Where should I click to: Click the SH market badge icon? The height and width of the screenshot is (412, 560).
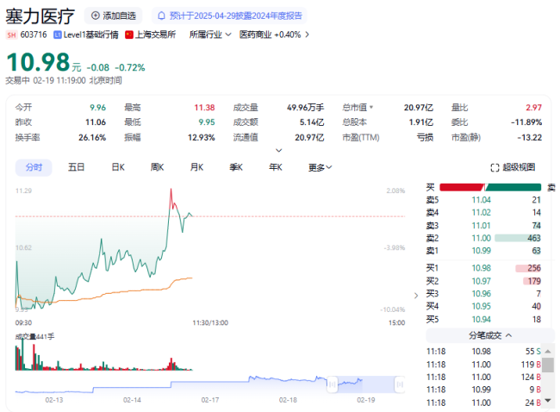click(11, 34)
